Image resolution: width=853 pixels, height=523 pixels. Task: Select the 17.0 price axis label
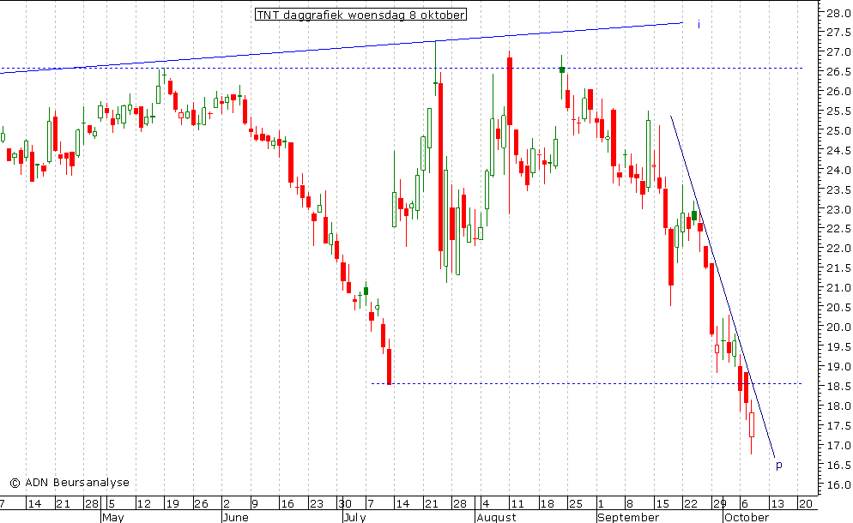tap(838, 445)
